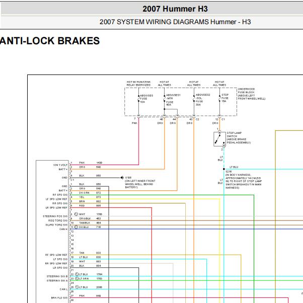Click the "DK GRN" wire color label
The height and width of the screenshot is (303, 303).
pyautogui.click(x=84, y=193)
